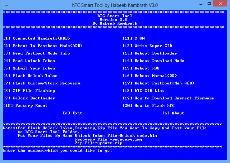230x163 pixels.
Task: Select '[7] Flash Custom/Stock Recovery' line
Action: tap(42, 83)
